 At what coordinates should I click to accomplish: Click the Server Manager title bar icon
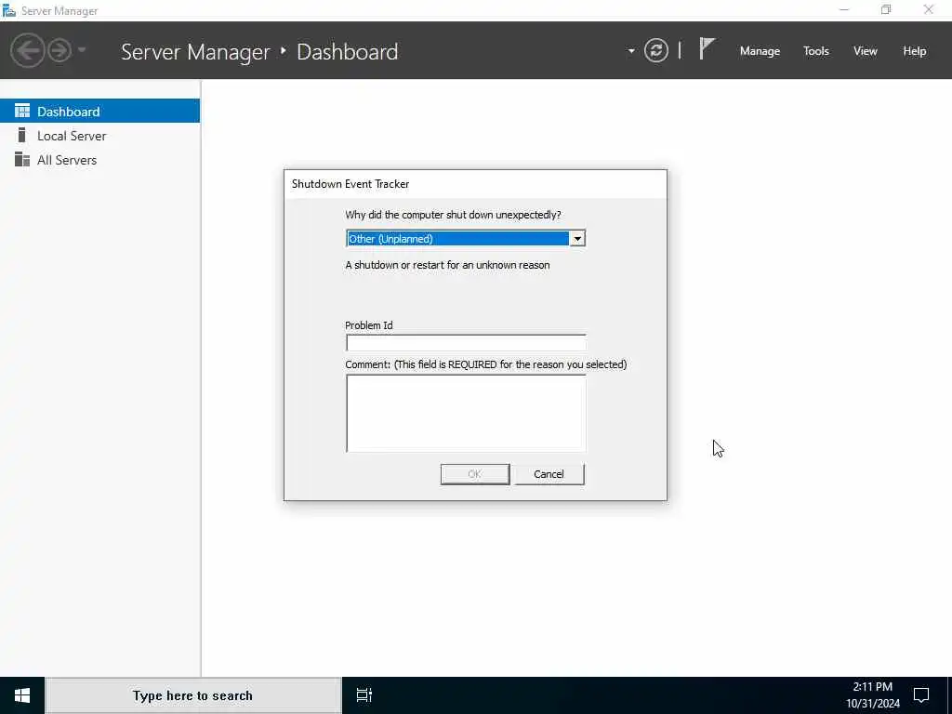pos(9,10)
